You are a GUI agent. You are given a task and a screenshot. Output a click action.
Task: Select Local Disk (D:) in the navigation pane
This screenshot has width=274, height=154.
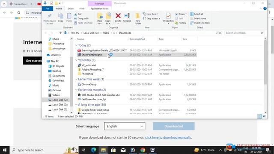pyautogui.click(x=60, y=104)
